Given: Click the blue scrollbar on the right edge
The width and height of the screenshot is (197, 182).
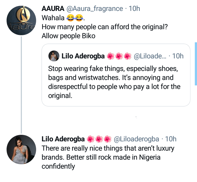Looking at the screenshot, I should pos(196,64).
